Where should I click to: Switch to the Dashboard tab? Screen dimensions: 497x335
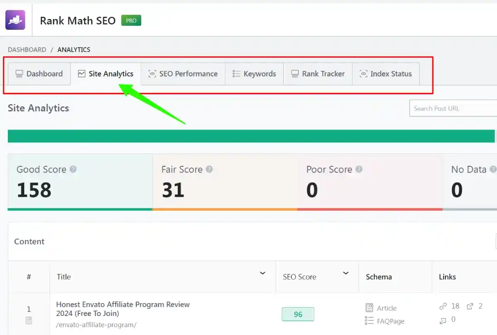39,74
